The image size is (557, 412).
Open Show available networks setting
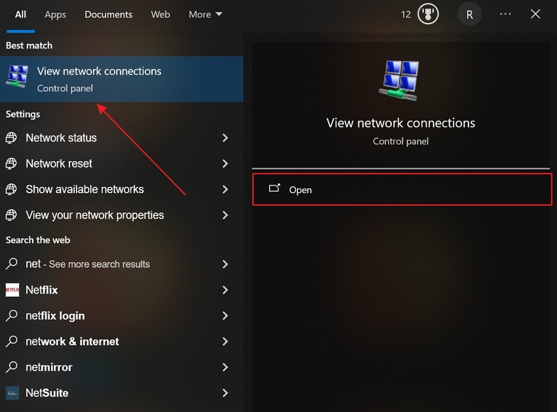(121, 189)
